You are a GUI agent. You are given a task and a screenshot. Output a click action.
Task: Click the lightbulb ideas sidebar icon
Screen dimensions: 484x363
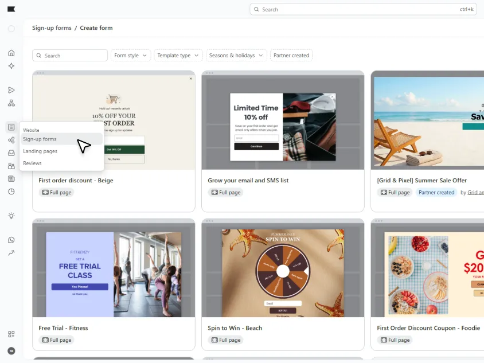coord(11,216)
